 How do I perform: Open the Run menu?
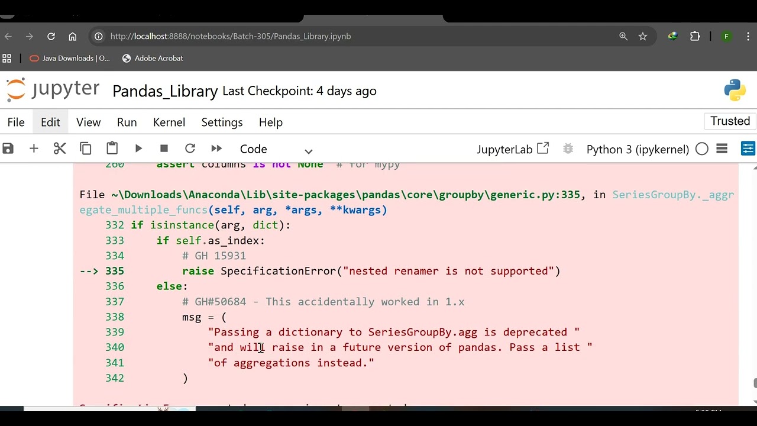pyautogui.click(x=127, y=122)
